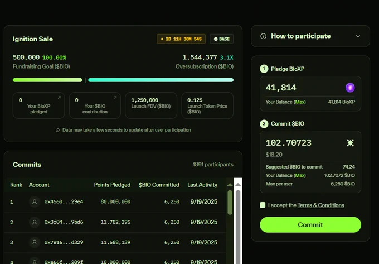Click the Launch FDV 1,250,000 card

pyautogui.click(x=151, y=105)
